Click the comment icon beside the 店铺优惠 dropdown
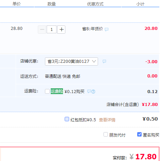Viewport: 160px width, 161px height. [104, 61]
